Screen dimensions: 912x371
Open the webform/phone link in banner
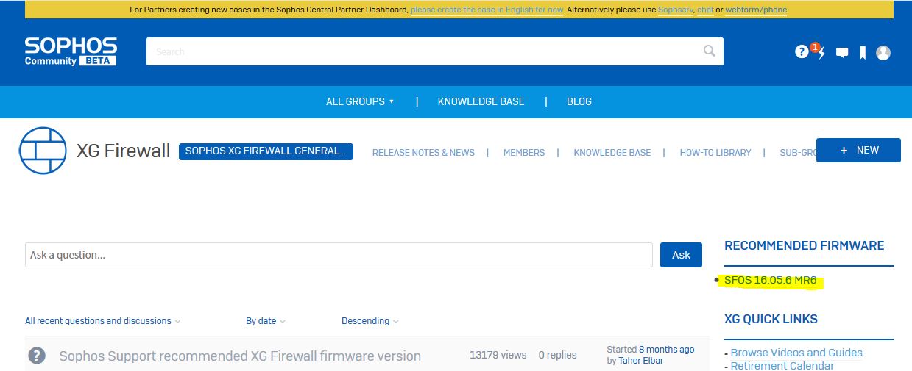[x=756, y=10]
